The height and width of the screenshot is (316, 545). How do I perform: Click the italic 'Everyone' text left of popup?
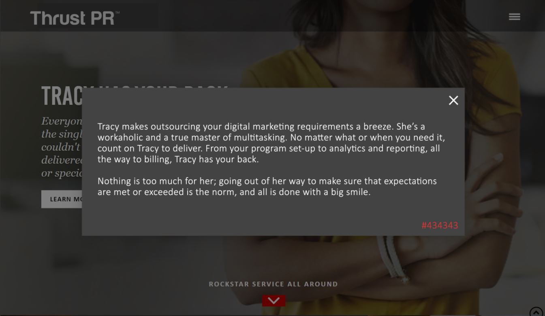point(62,121)
